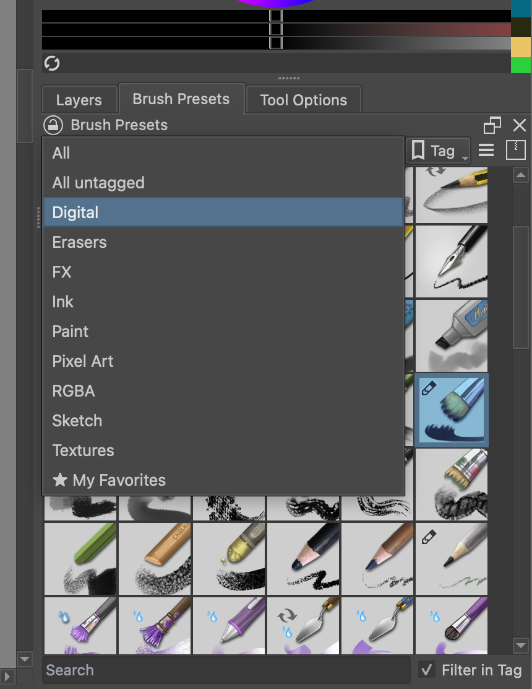Image resolution: width=532 pixels, height=689 pixels.
Task: Pick the dark olive color swatch
Action: pyautogui.click(x=521, y=27)
